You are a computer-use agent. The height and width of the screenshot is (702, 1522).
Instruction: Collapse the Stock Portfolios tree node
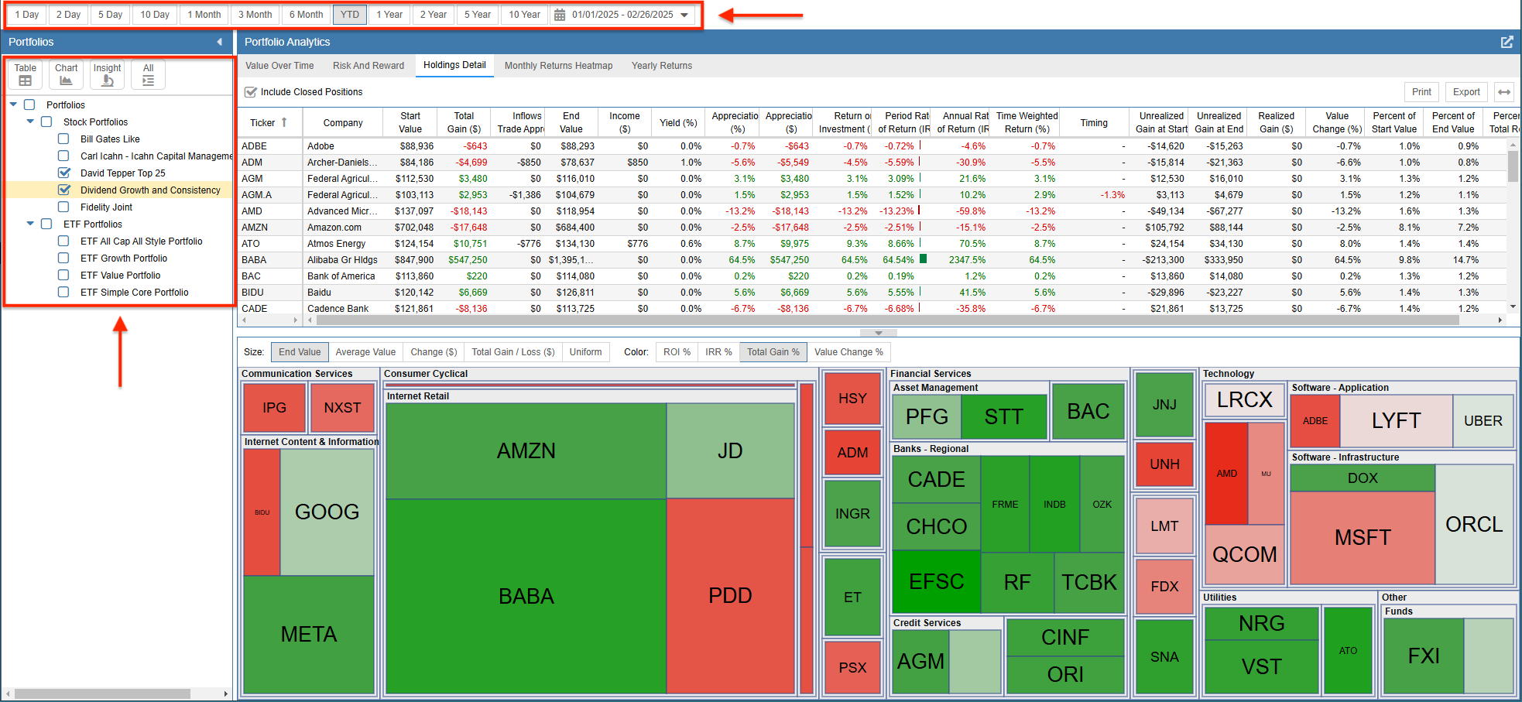coord(30,121)
